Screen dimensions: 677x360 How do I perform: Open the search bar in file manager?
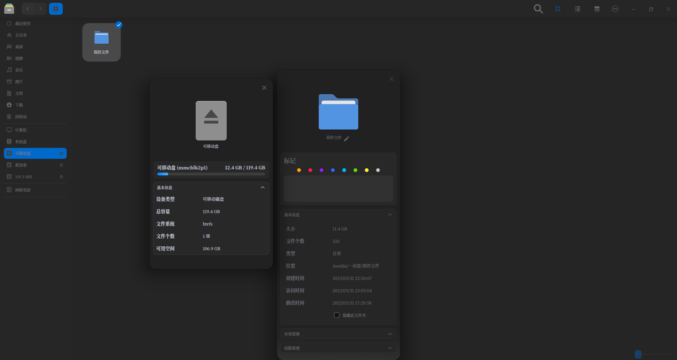(538, 9)
